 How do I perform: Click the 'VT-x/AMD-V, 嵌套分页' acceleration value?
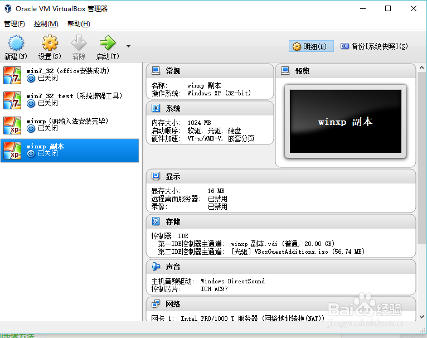tap(221, 138)
